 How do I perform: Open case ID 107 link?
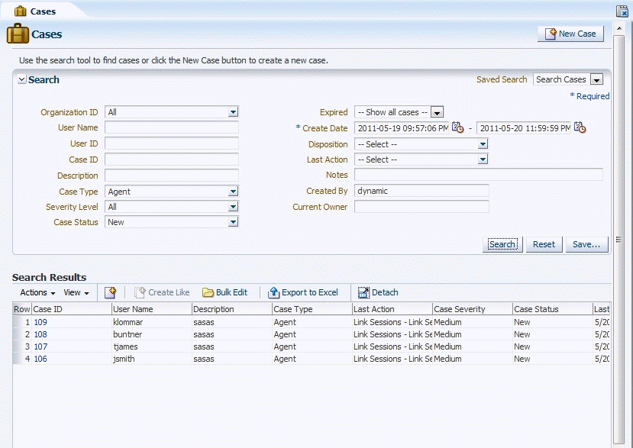40,346
